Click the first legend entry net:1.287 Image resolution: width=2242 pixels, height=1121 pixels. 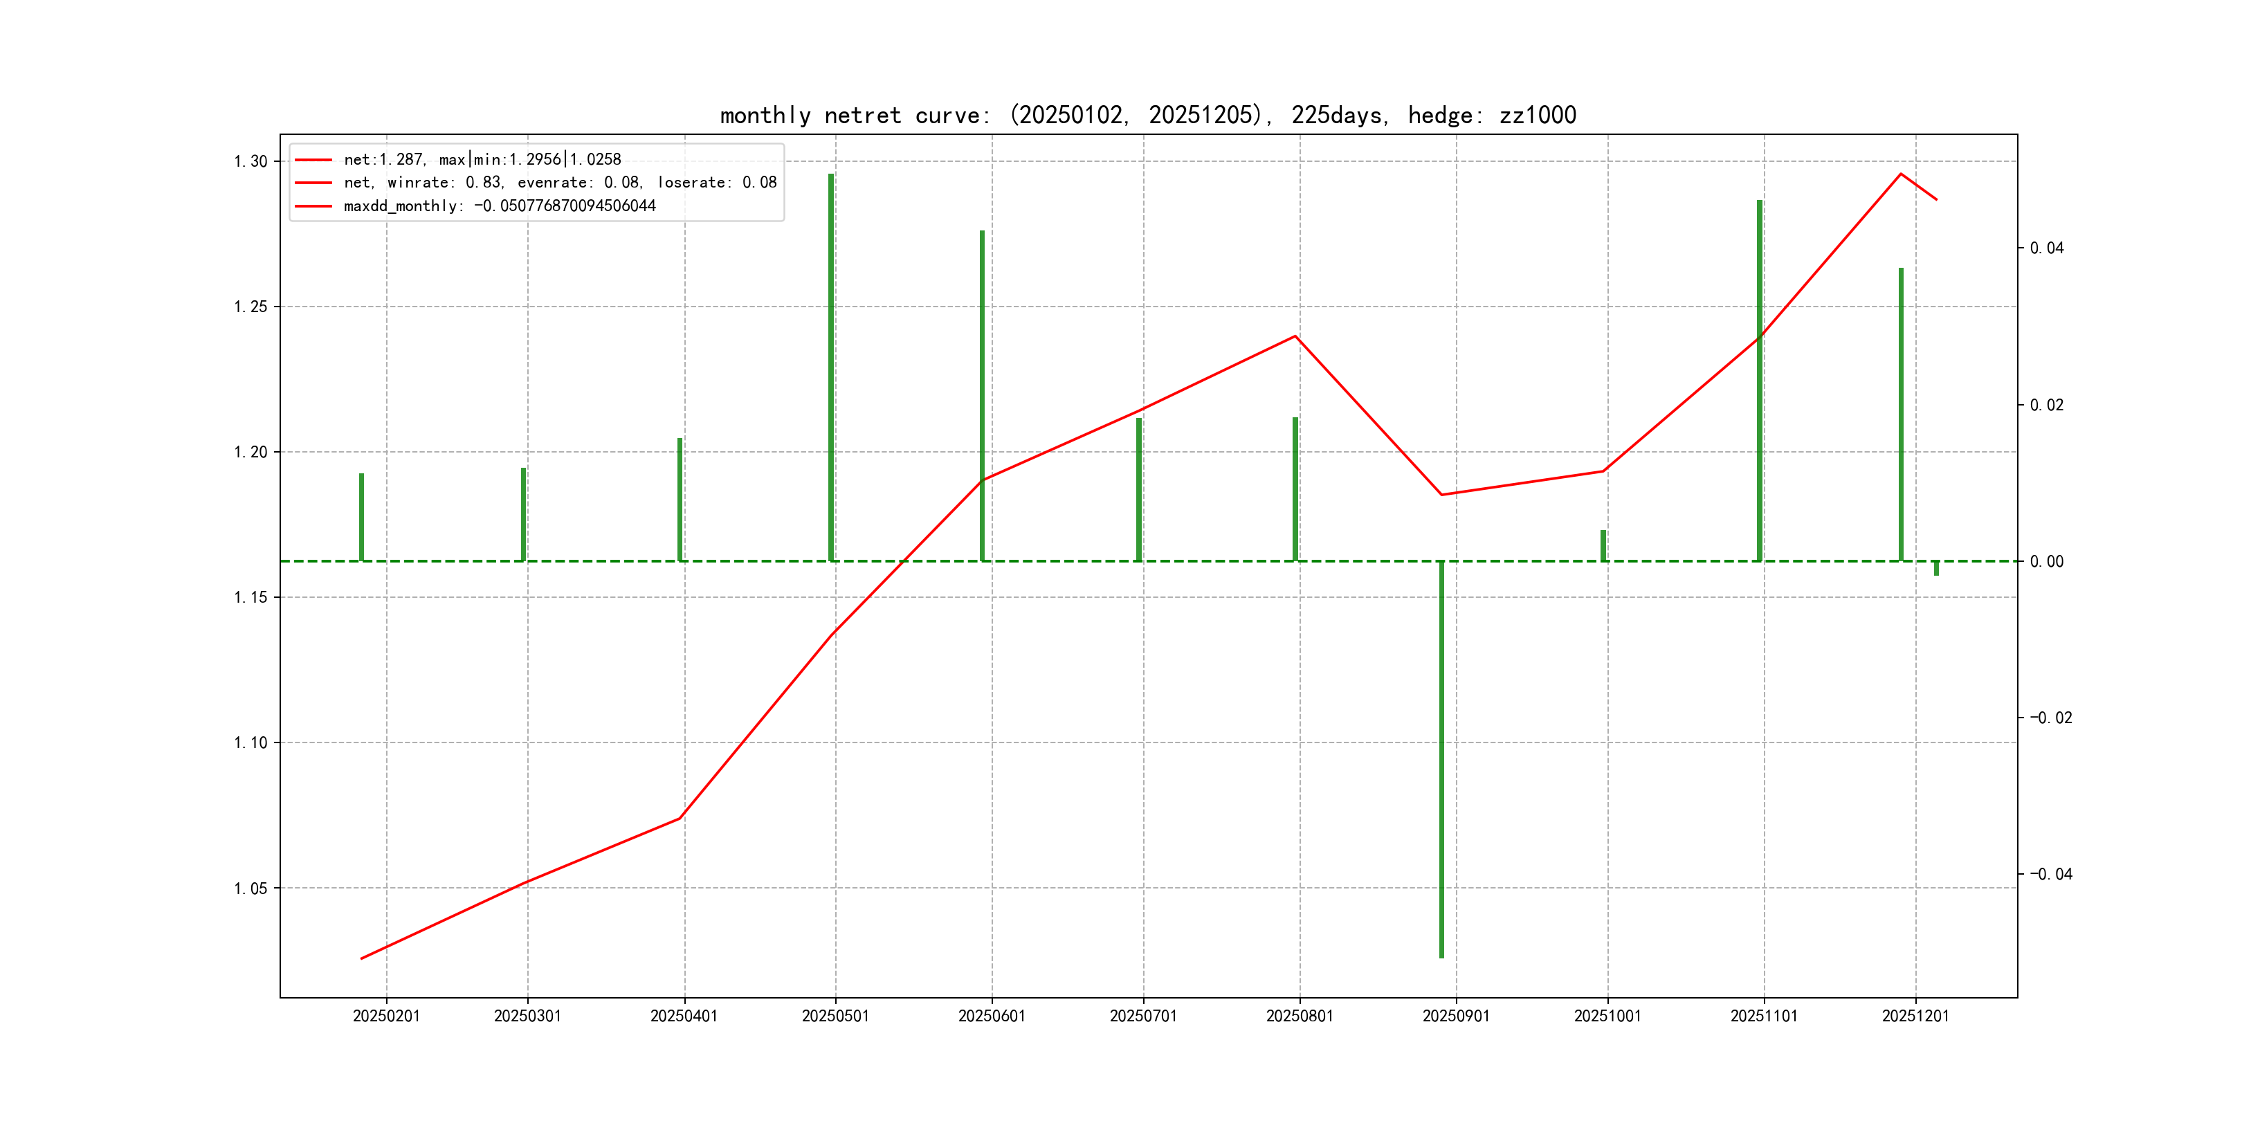(x=482, y=159)
